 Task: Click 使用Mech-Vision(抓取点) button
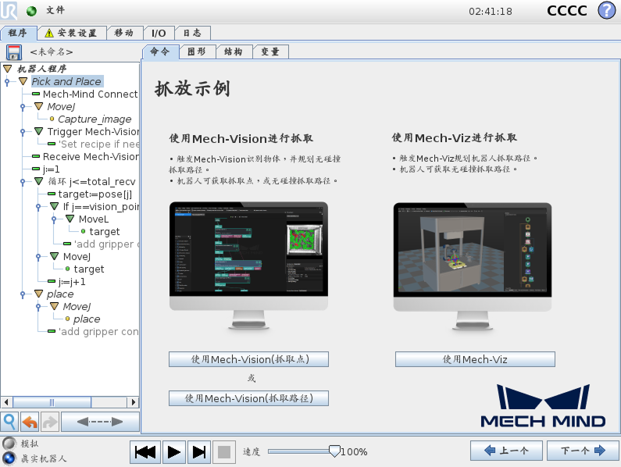coord(248,359)
